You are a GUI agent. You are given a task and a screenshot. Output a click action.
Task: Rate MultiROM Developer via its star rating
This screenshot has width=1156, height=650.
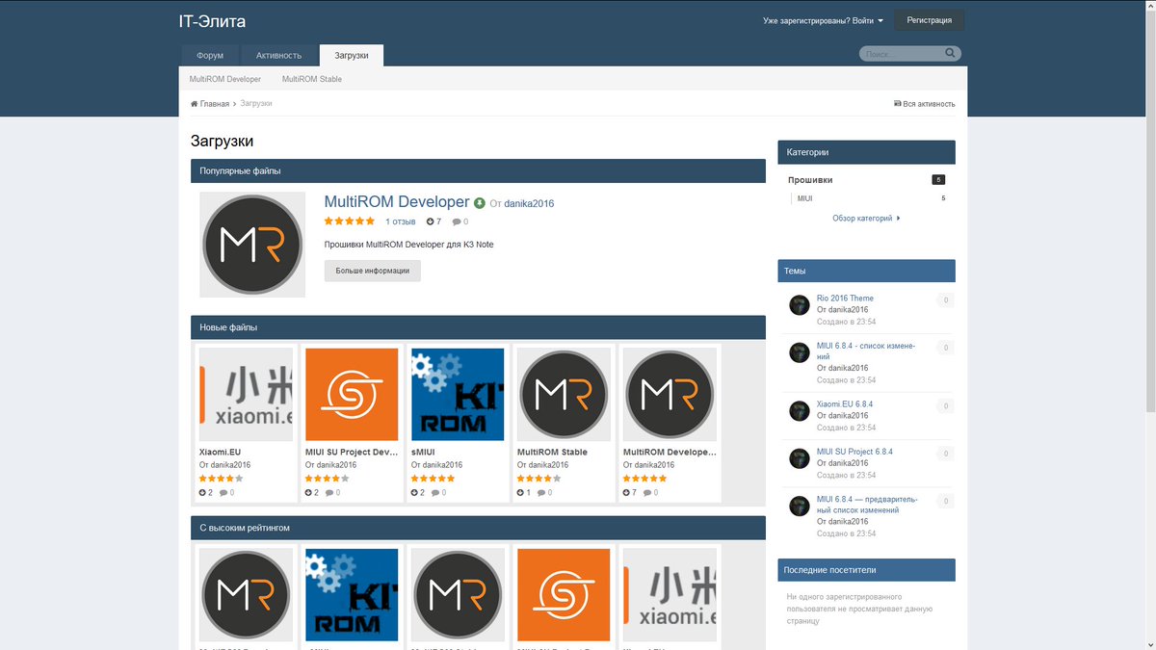tap(348, 221)
